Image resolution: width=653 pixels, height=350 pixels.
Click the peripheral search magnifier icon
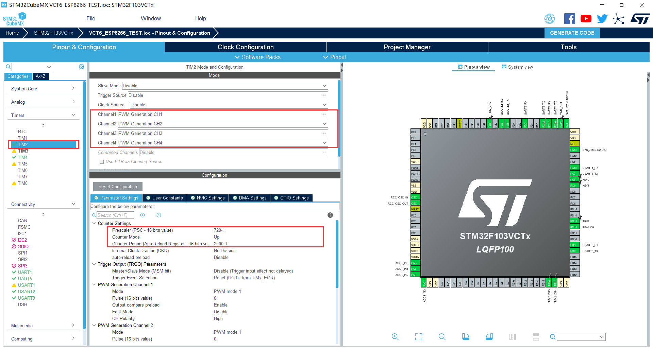(8, 67)
